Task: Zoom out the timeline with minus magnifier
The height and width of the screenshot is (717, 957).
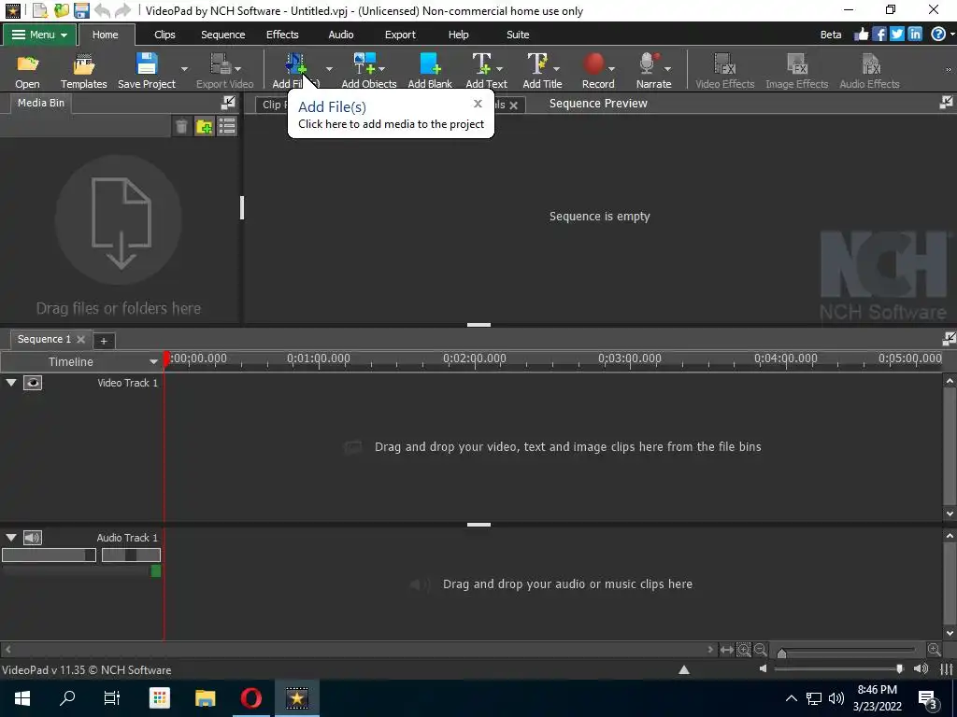Action: [761, 650]
